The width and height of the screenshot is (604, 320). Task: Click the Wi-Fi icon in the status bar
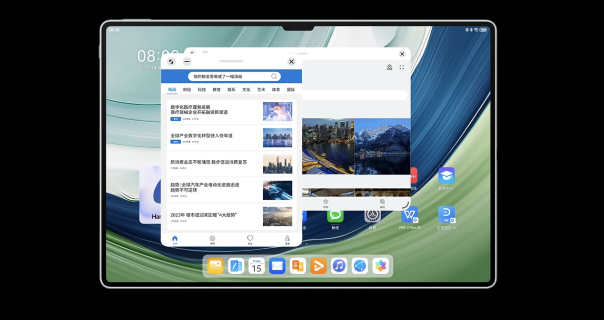coord(476,30)
